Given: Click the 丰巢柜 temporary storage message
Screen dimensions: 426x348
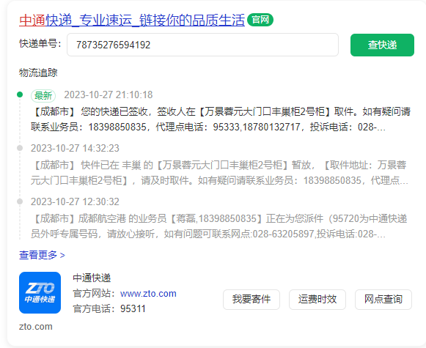Looking at the screenshot, I should [219, 173].
